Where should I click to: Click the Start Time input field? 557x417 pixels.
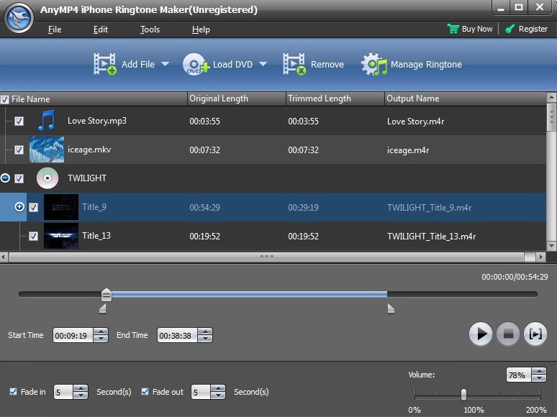click(x=73, y=335)
